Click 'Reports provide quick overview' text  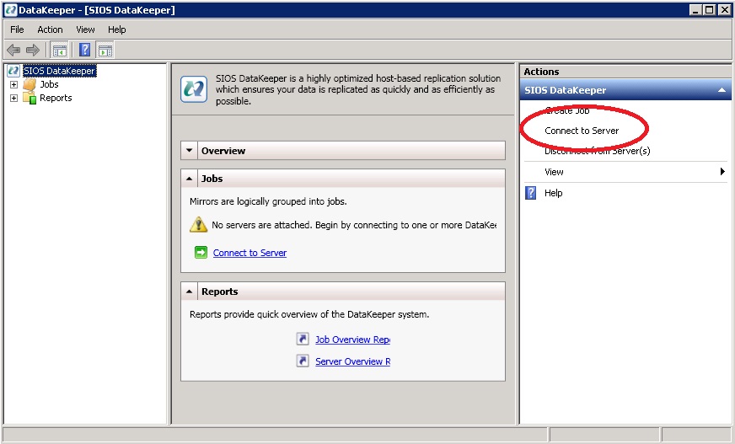309,314
